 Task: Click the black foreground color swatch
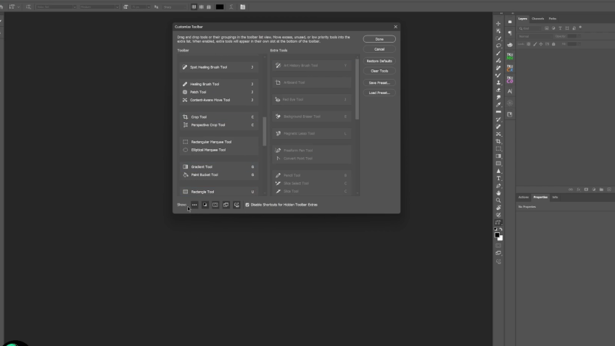coord(497,235)
